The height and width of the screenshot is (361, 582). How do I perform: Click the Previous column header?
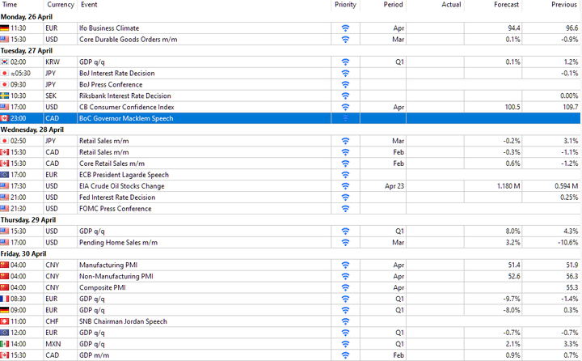point(564,5)
